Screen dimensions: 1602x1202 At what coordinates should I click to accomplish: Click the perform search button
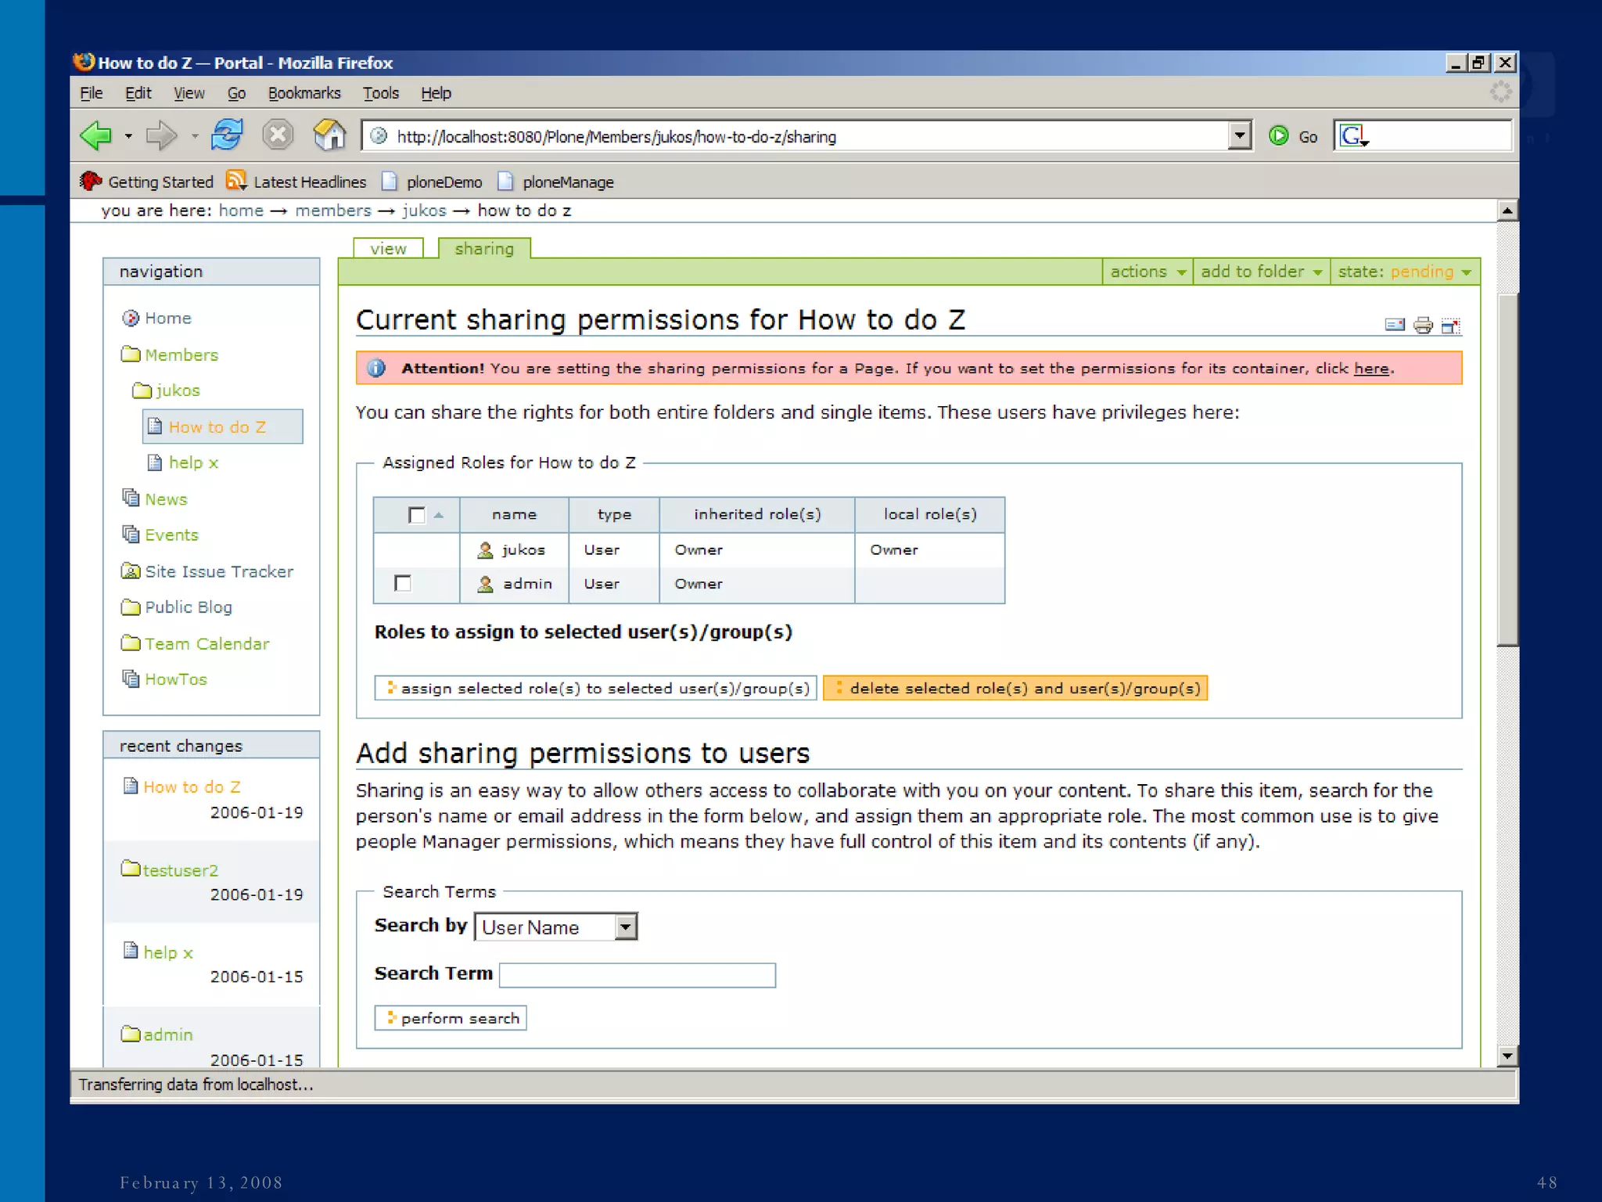tap(451, 1018)
